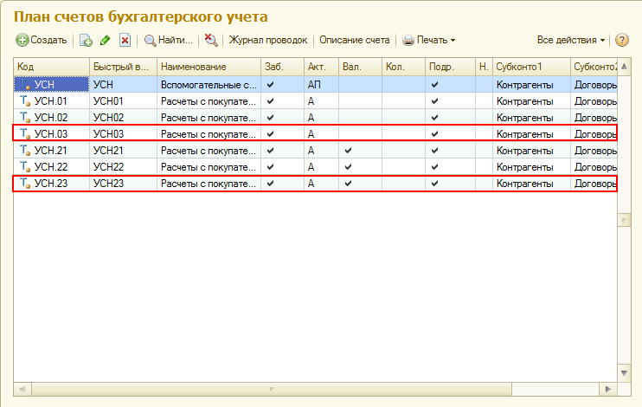Click the Подр. checkmark in row УСН.02
The image size is (642, 407).
click(434, 117)
